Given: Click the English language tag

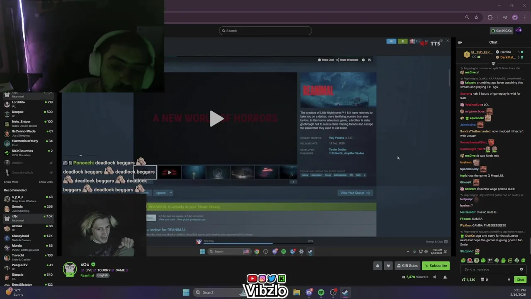Looking at the screenshot, I should click(x=102, y=275).
